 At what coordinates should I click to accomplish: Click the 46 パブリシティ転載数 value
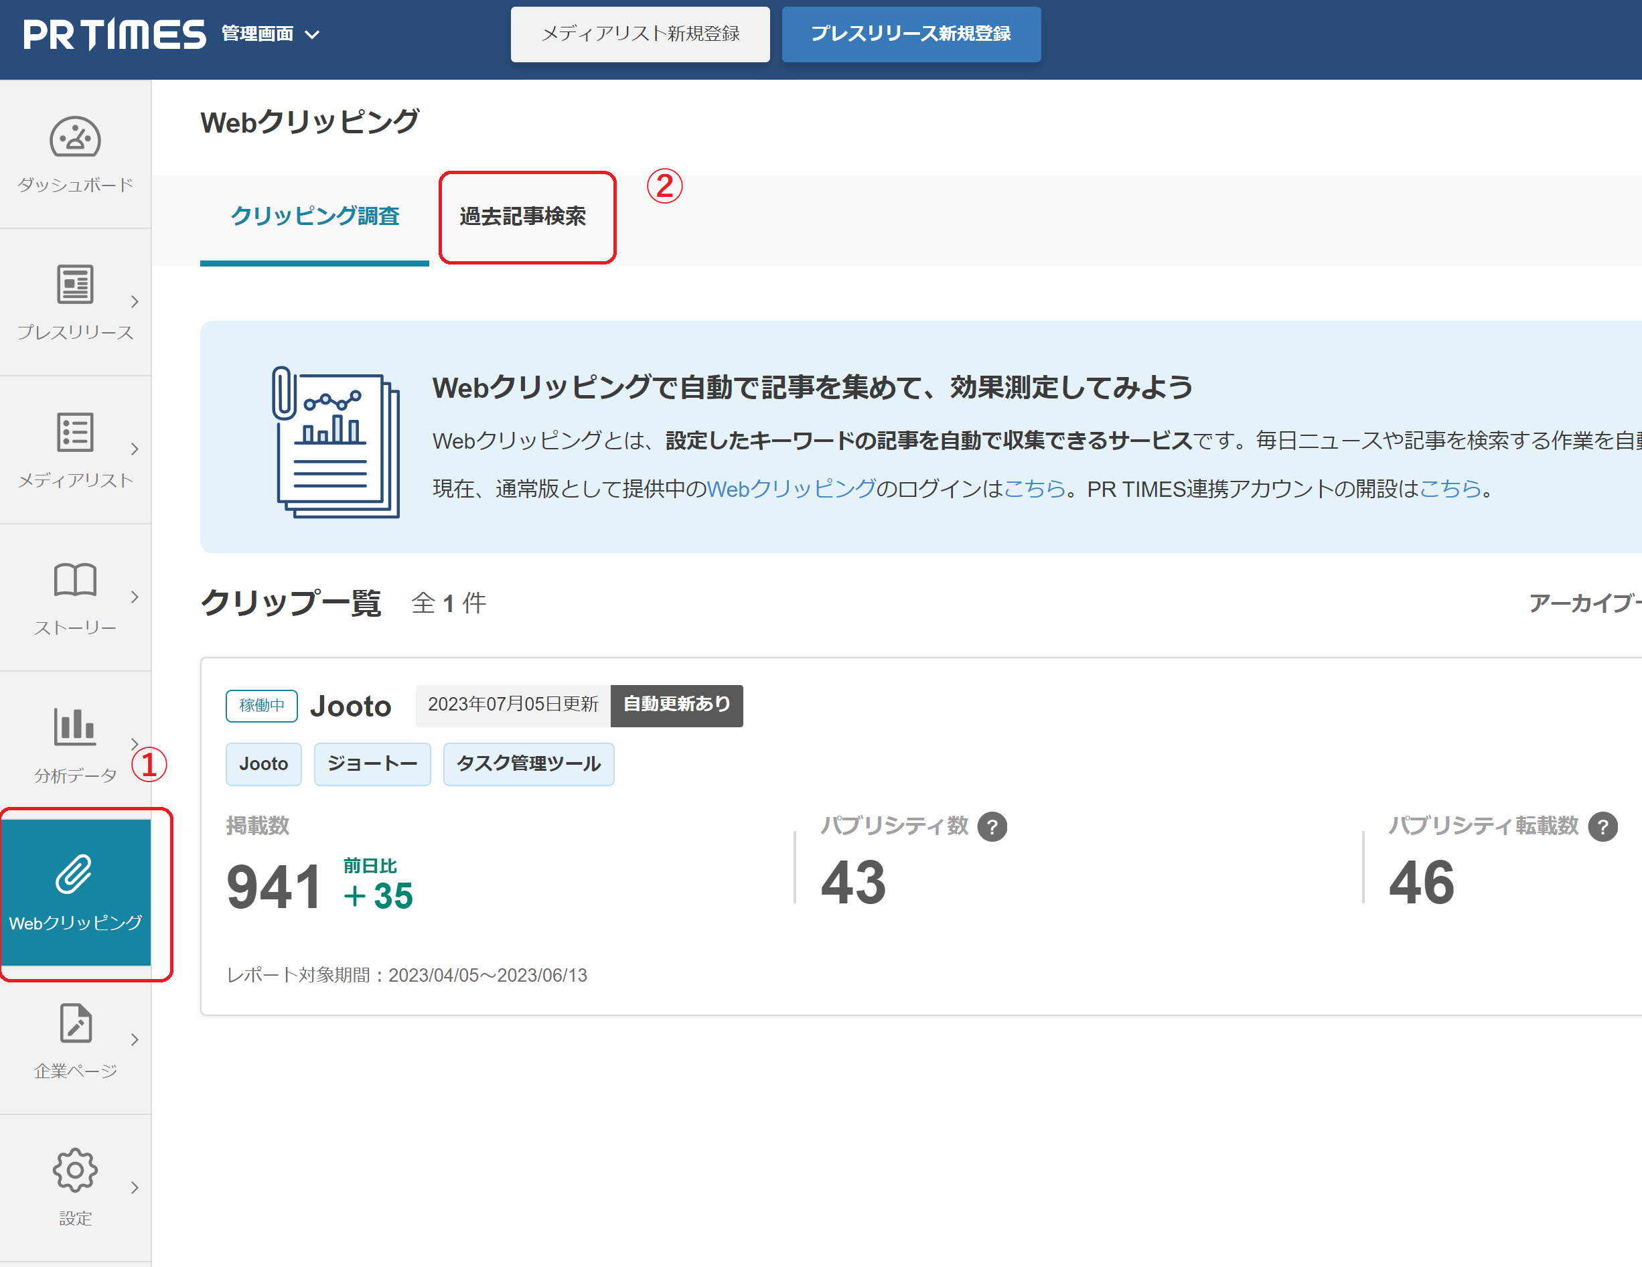(1422, 882)
